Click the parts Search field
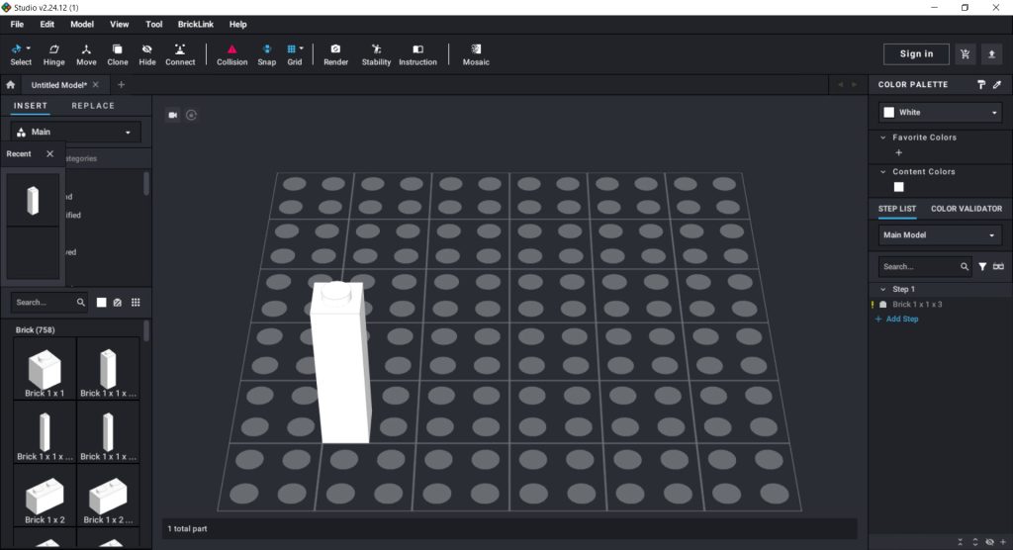Viewport: 1013px width, 550px height. click(x=49, y=302)
